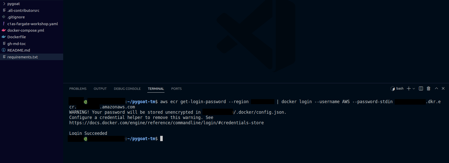The width and height of the screenshot is (449, 163).
Task: Maximize panel size with up chevron
Action: (x=436, y=89)
